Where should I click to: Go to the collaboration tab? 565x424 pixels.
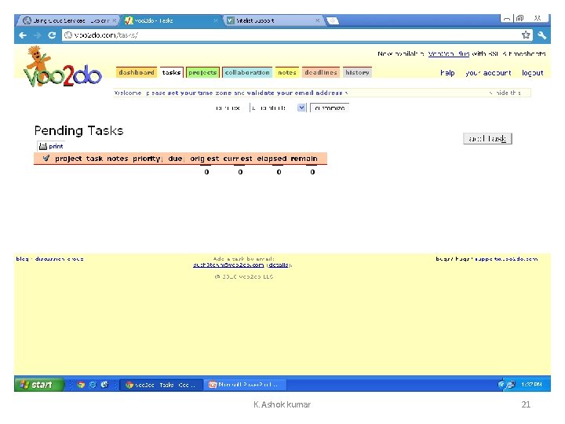[x=247, y=72]
